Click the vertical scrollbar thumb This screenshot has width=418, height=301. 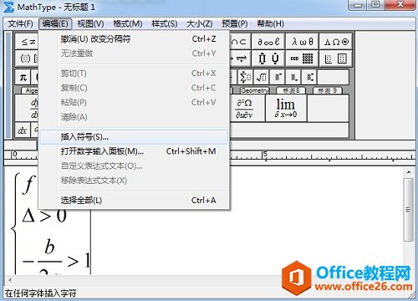tap(409, 210)
